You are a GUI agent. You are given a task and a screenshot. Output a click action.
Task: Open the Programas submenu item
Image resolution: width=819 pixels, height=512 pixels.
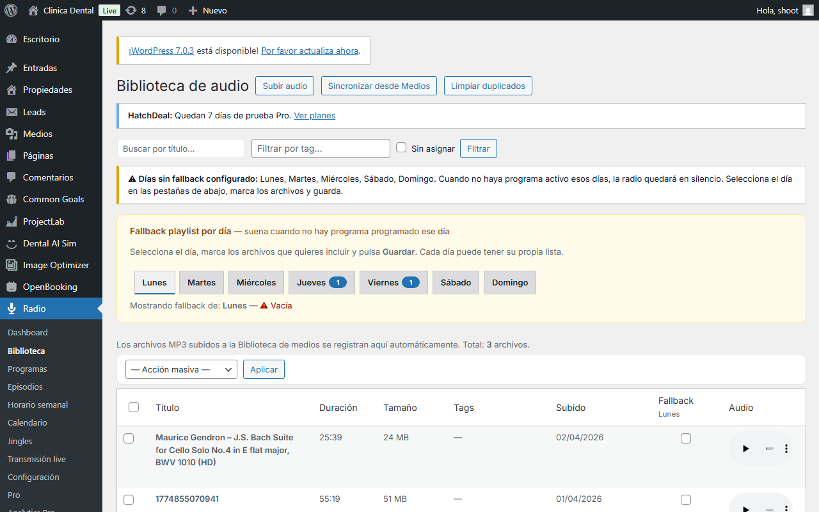pos(28,369)
